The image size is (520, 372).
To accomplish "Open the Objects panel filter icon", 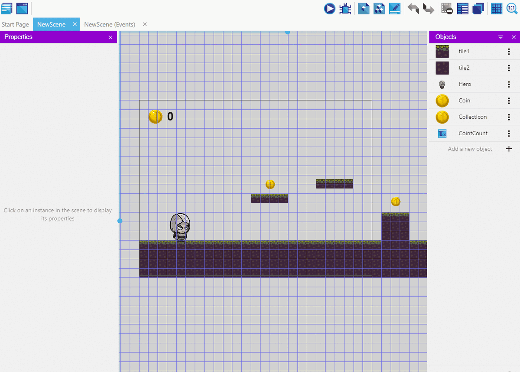I will click(501, 37).
